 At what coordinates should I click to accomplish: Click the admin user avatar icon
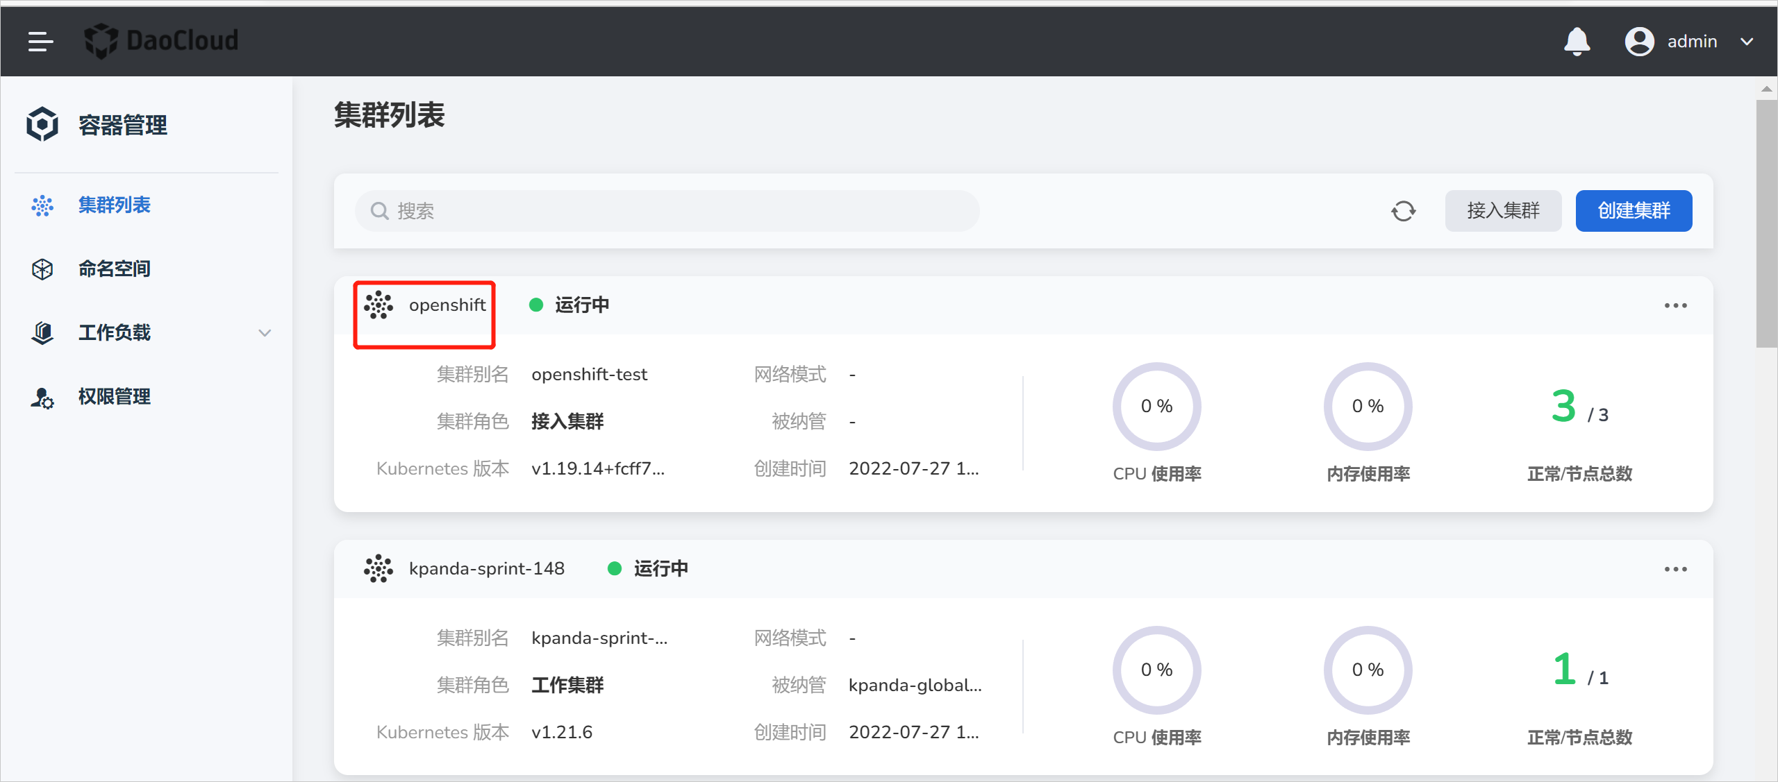pyautogui.click(x=1639, y=41)
